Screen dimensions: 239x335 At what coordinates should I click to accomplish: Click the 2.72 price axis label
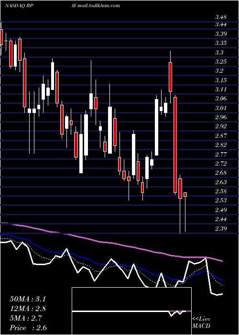point(221,164)
